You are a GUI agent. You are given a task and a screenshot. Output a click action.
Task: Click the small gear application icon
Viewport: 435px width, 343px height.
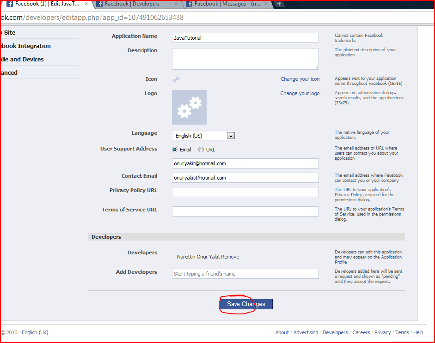(x=176, y=80)
